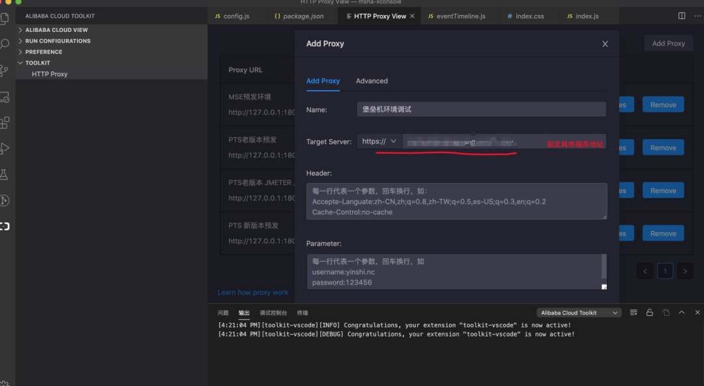704x386 pixels.
Task: Maximize the bottom panel with chevron up
Action: [x=682, y=312]
